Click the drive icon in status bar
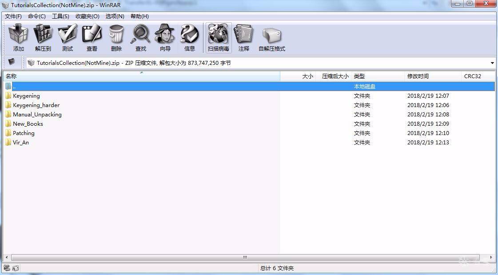 point(7,268)
